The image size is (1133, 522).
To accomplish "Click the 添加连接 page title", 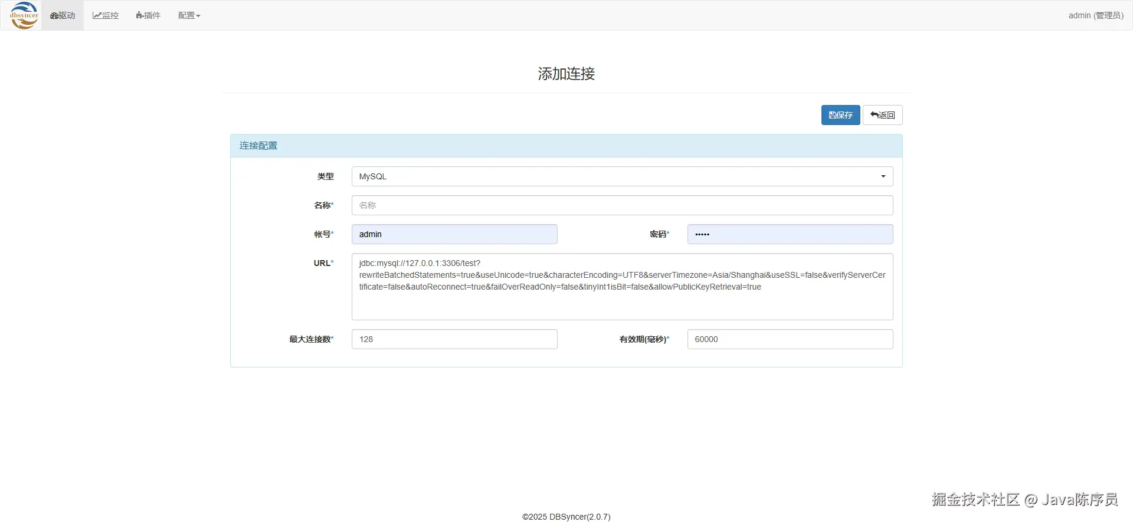I will coord(566,74).
